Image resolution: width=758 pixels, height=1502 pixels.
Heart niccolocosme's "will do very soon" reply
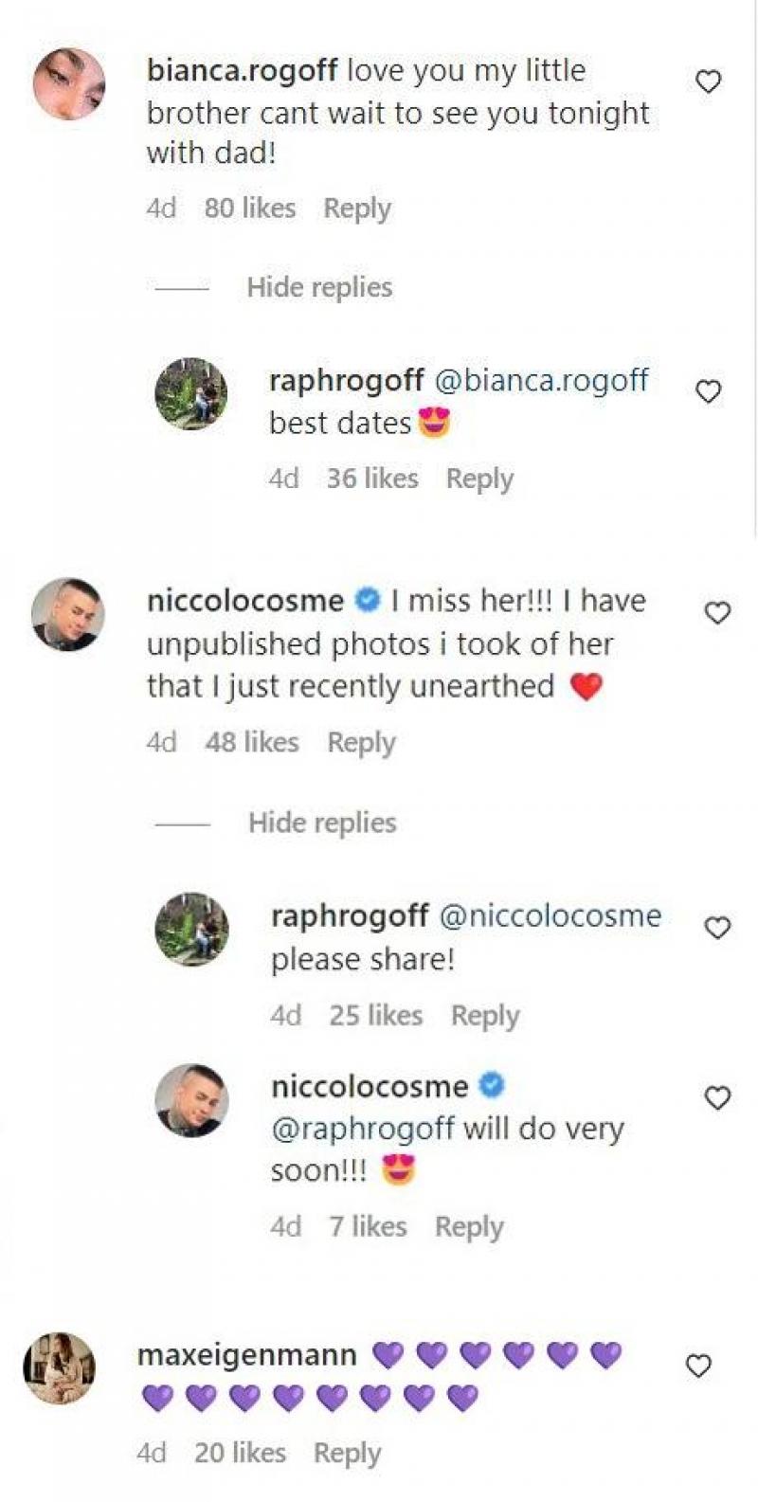(718, 1098)
